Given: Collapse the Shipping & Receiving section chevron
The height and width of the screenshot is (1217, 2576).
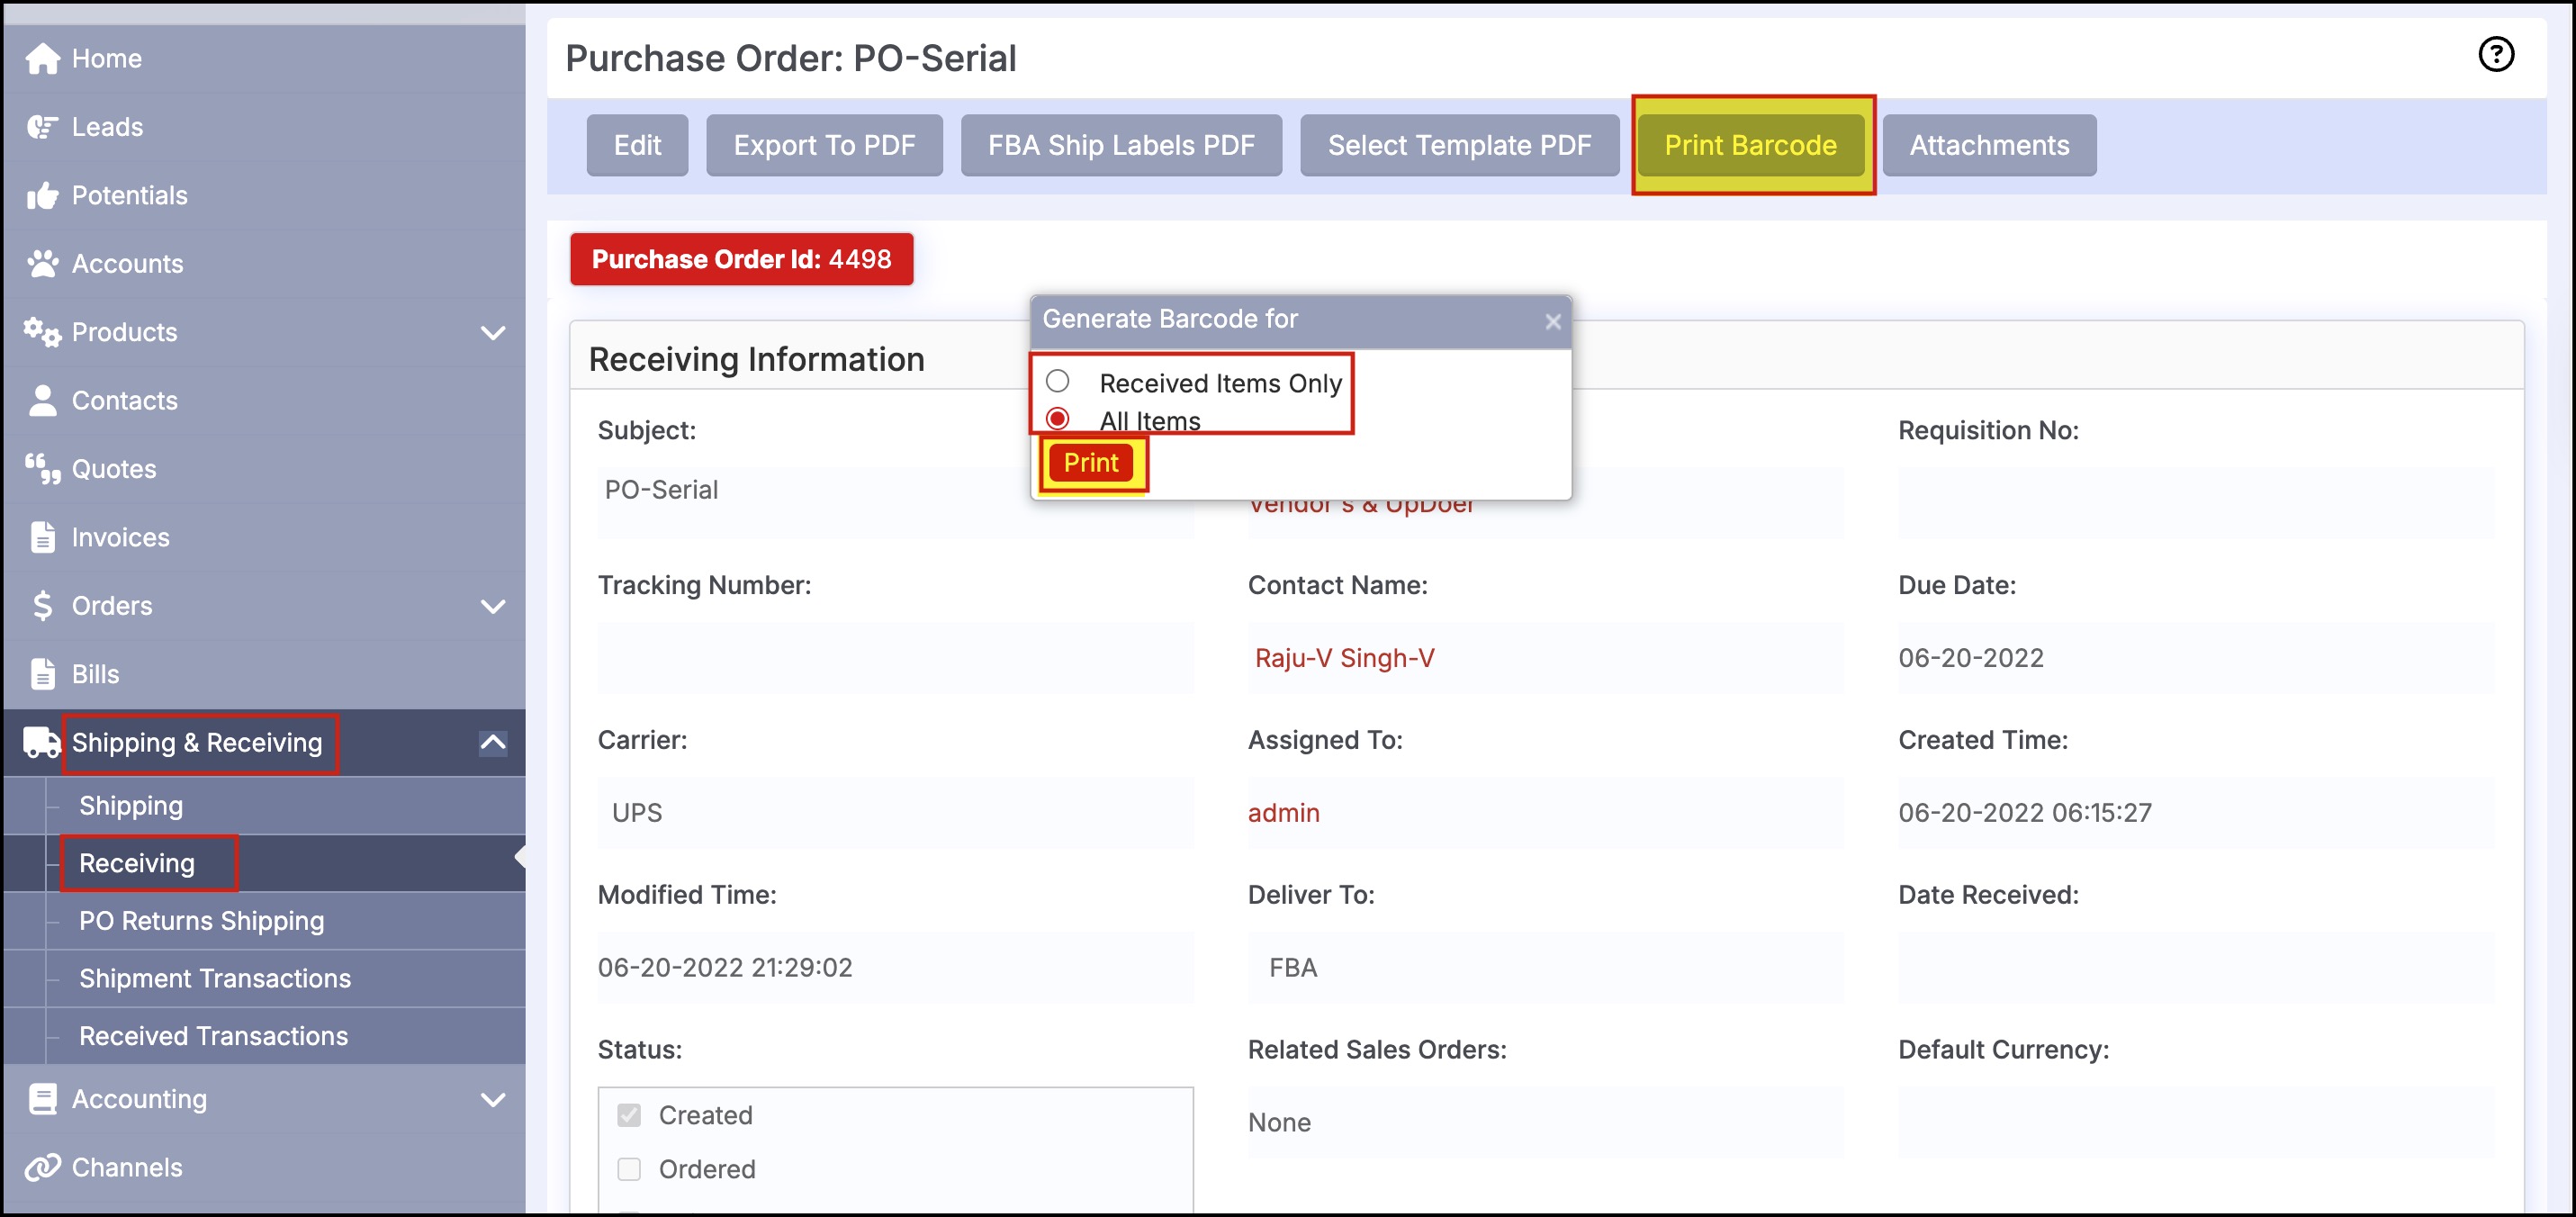Looking at the screenshot, I should coord(493,743).
